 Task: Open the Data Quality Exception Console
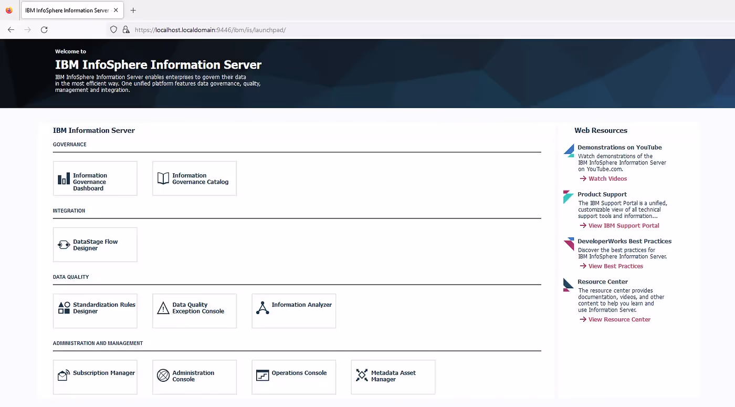[x=194, y=311]
